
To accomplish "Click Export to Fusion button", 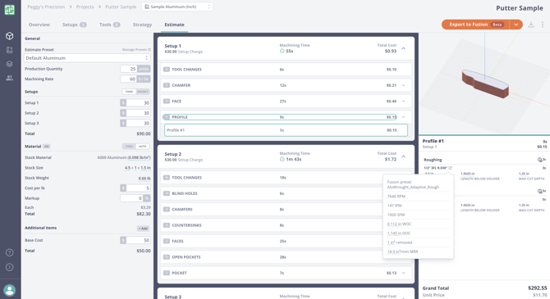I will (475, 25).
